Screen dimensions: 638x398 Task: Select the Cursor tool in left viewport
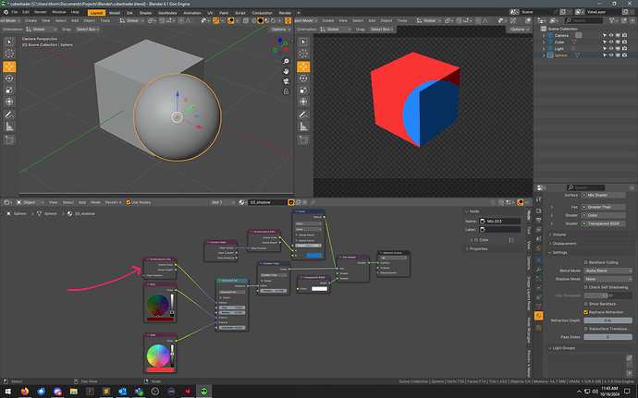coord(9,54)
